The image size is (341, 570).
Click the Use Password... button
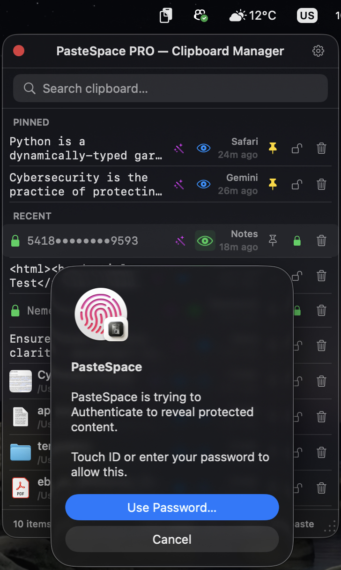point(172,507)
